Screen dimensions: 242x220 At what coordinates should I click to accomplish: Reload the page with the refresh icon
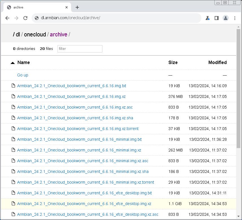click(x=25, y=18)
